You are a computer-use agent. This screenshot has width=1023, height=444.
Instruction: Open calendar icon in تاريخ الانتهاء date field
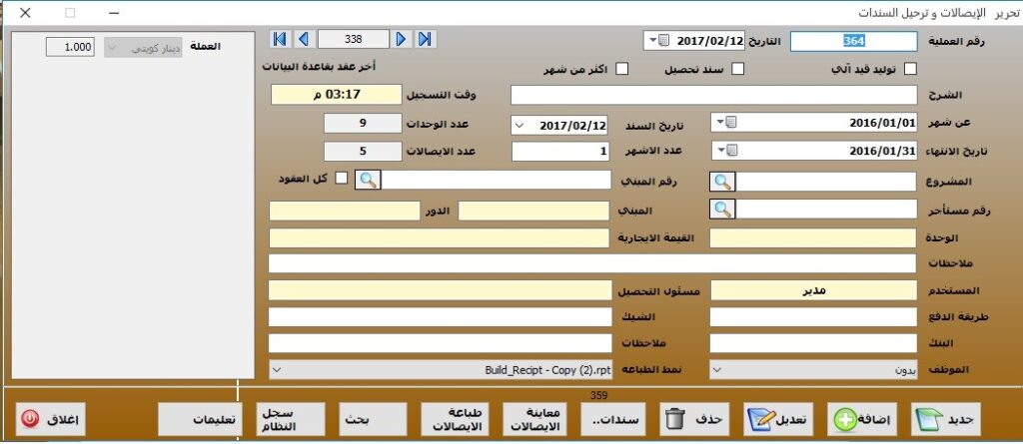click(725, 151)
